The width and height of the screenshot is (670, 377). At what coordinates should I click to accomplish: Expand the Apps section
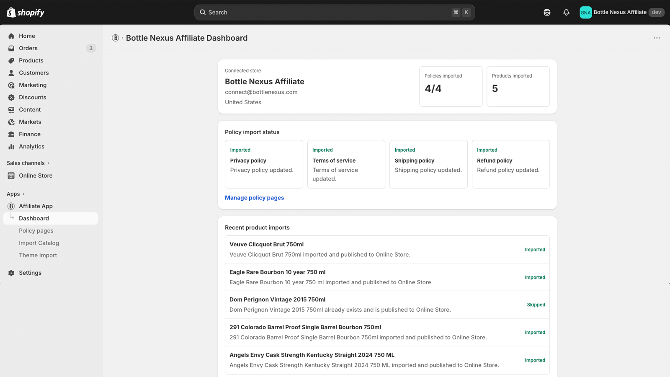16,194
